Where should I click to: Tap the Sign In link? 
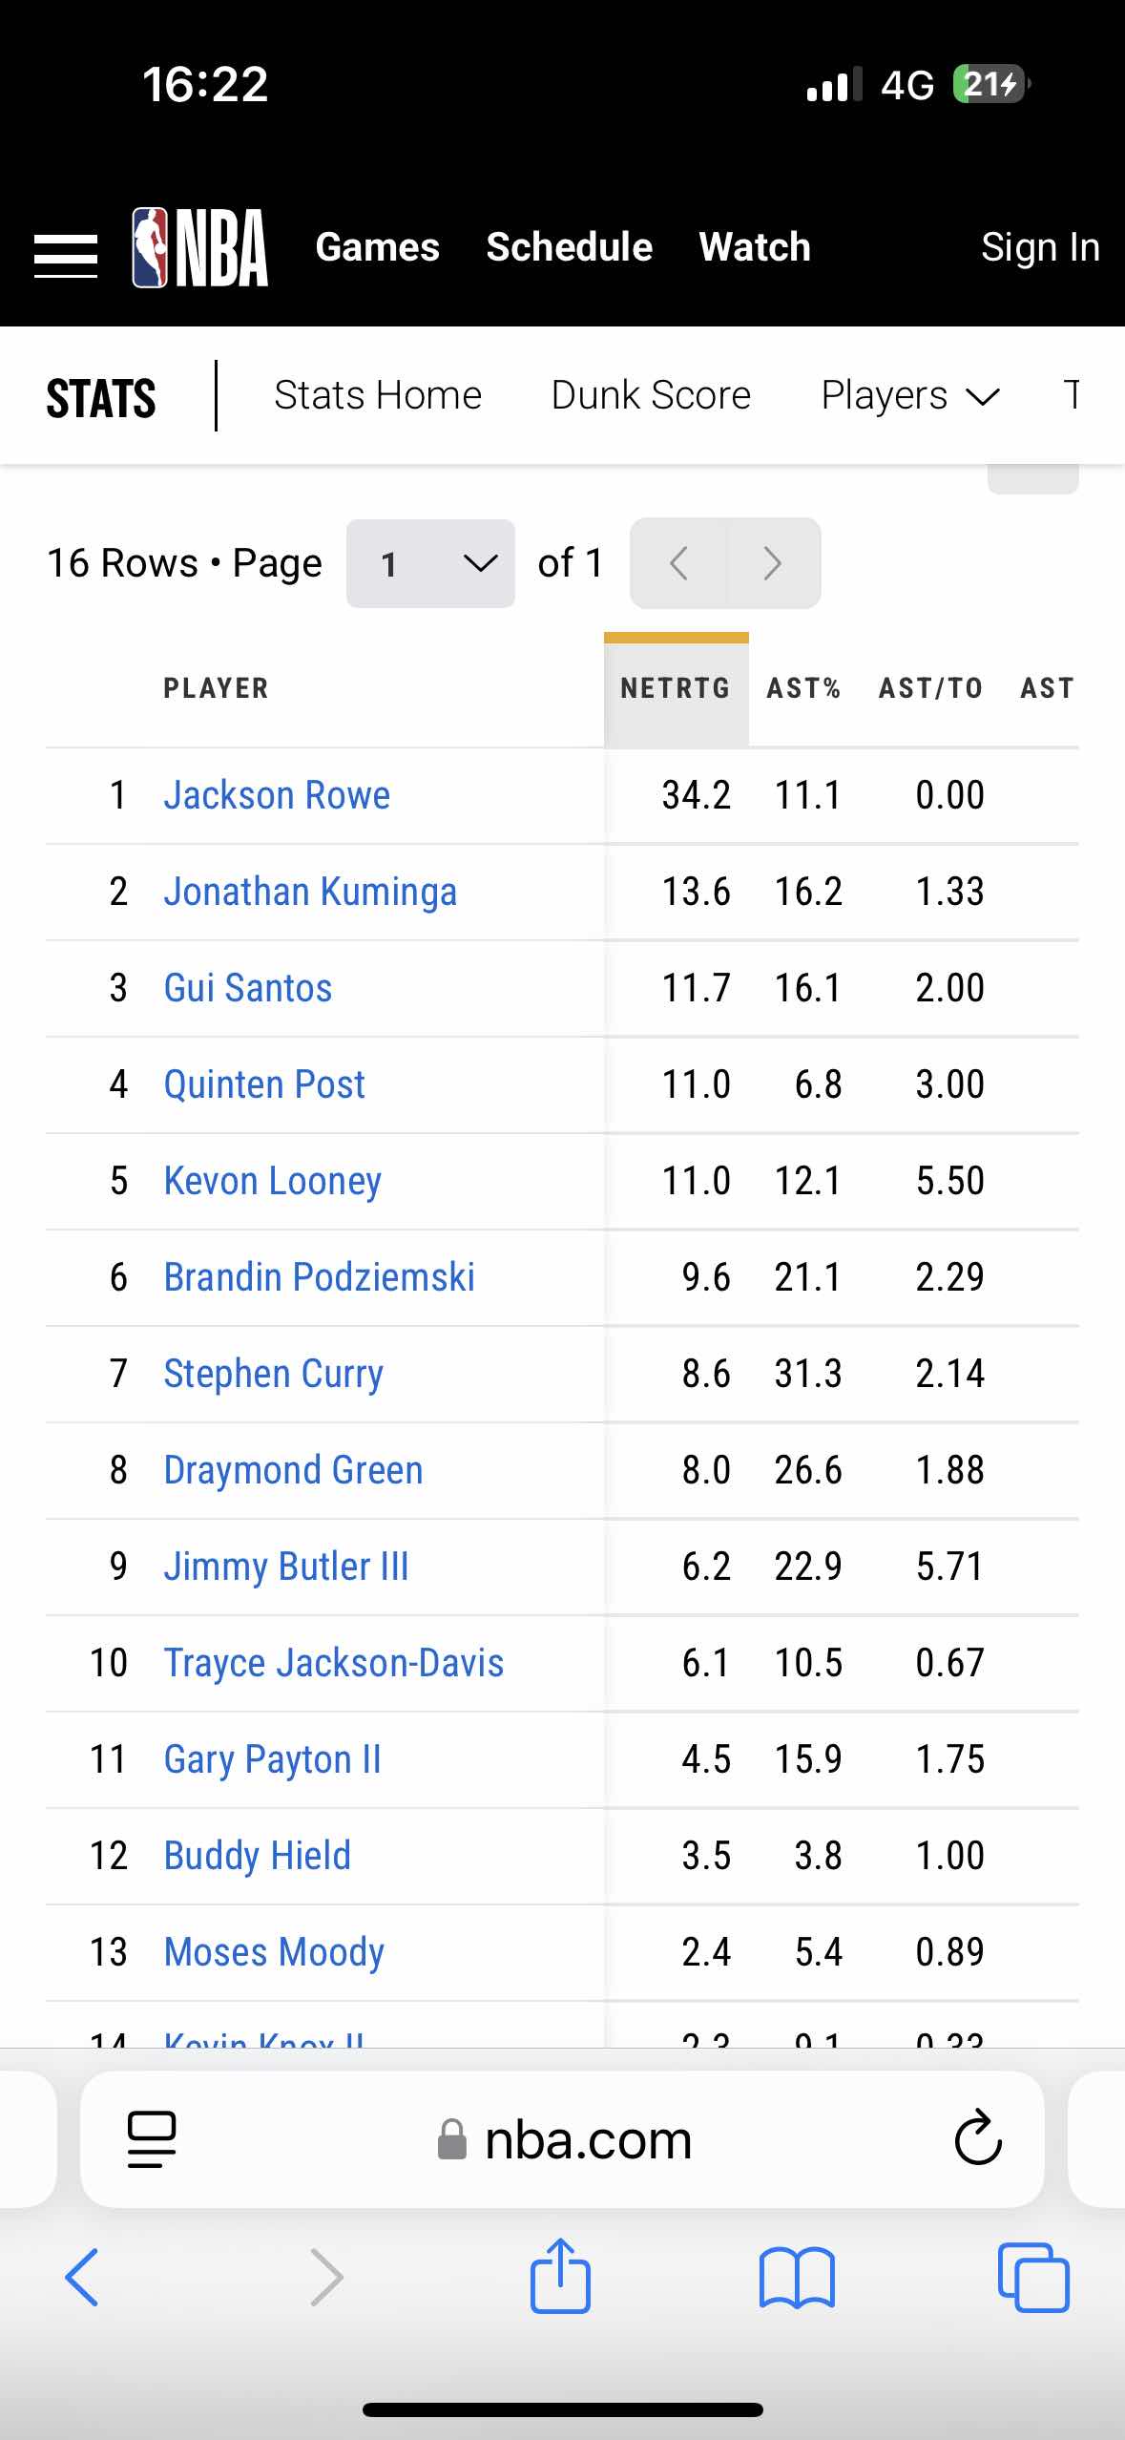tap(1040, 247)
